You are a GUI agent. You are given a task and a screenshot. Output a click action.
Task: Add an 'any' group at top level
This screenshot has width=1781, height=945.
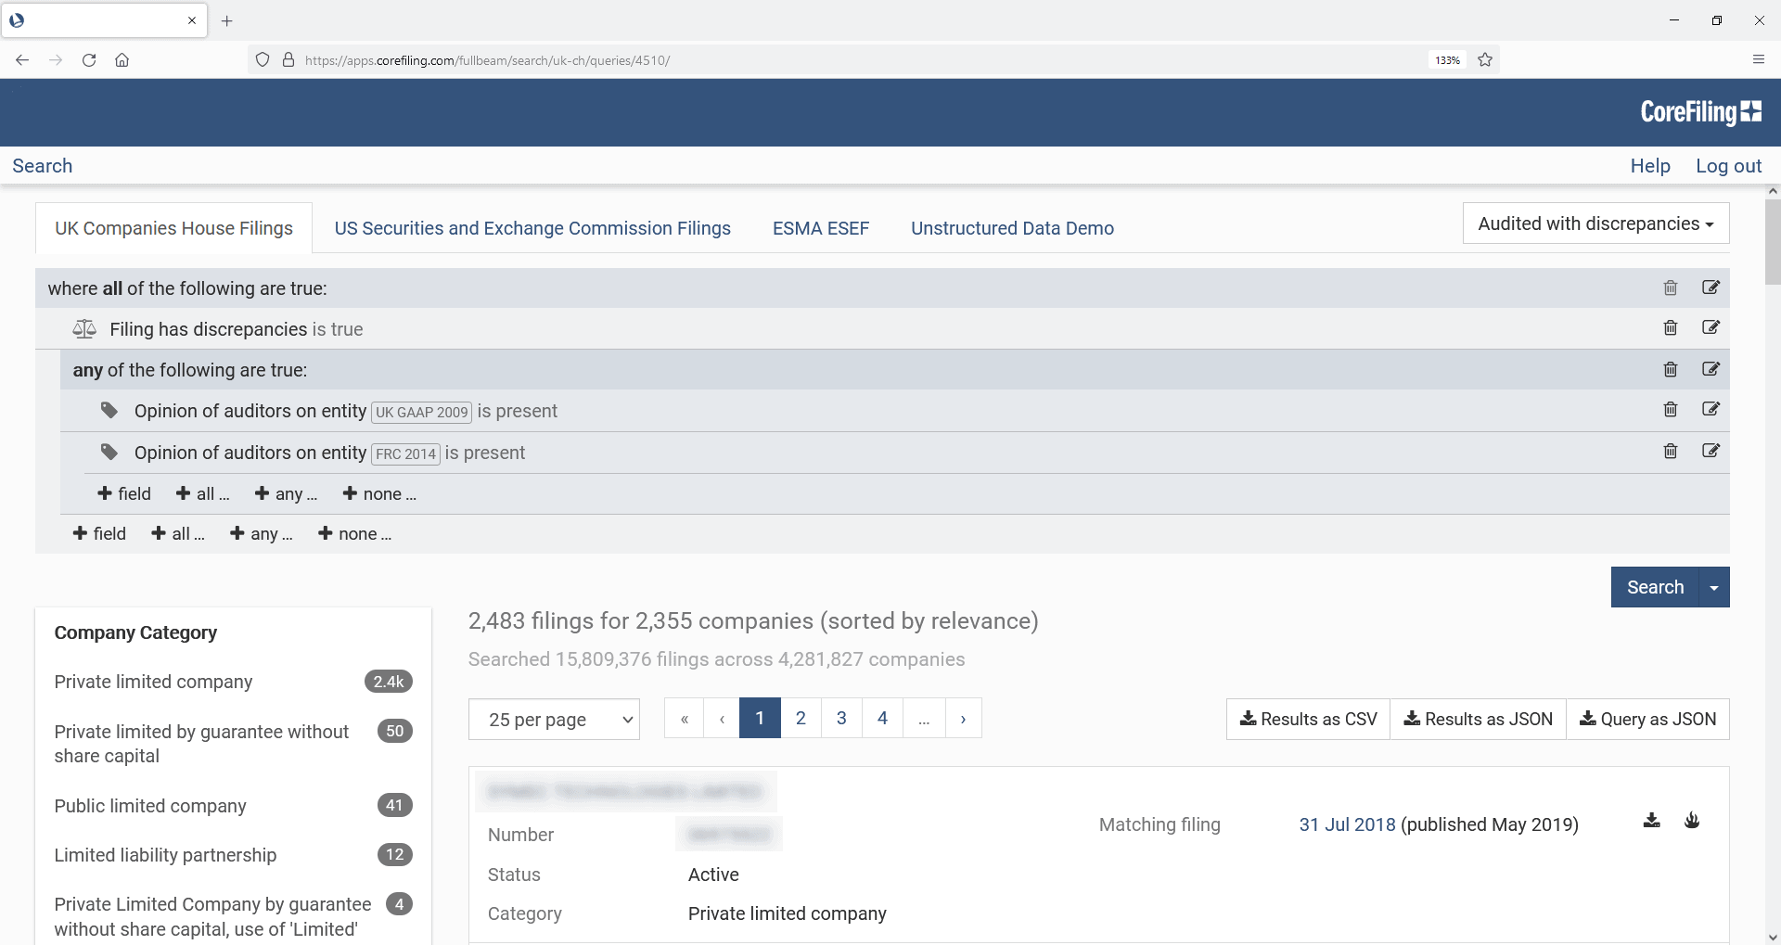coord(262,534)
